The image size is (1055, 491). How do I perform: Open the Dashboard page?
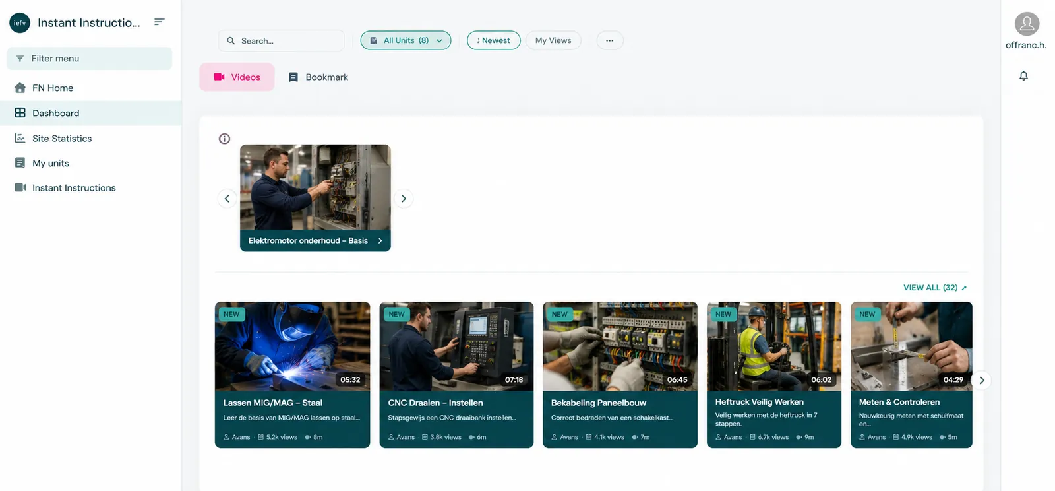click(91, 113)
